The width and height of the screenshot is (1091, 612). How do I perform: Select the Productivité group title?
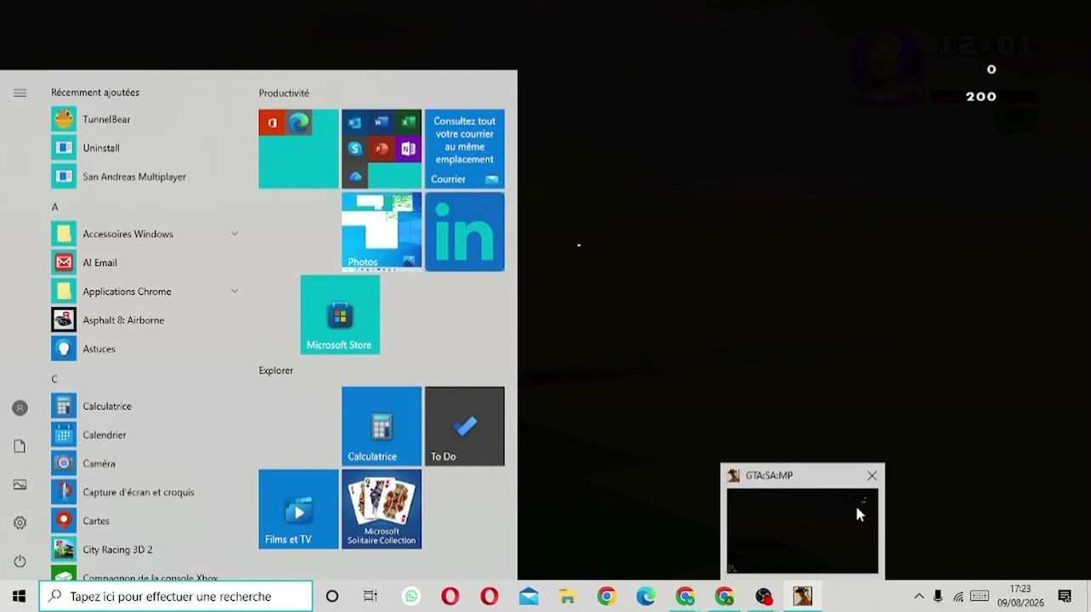(284, 93)
